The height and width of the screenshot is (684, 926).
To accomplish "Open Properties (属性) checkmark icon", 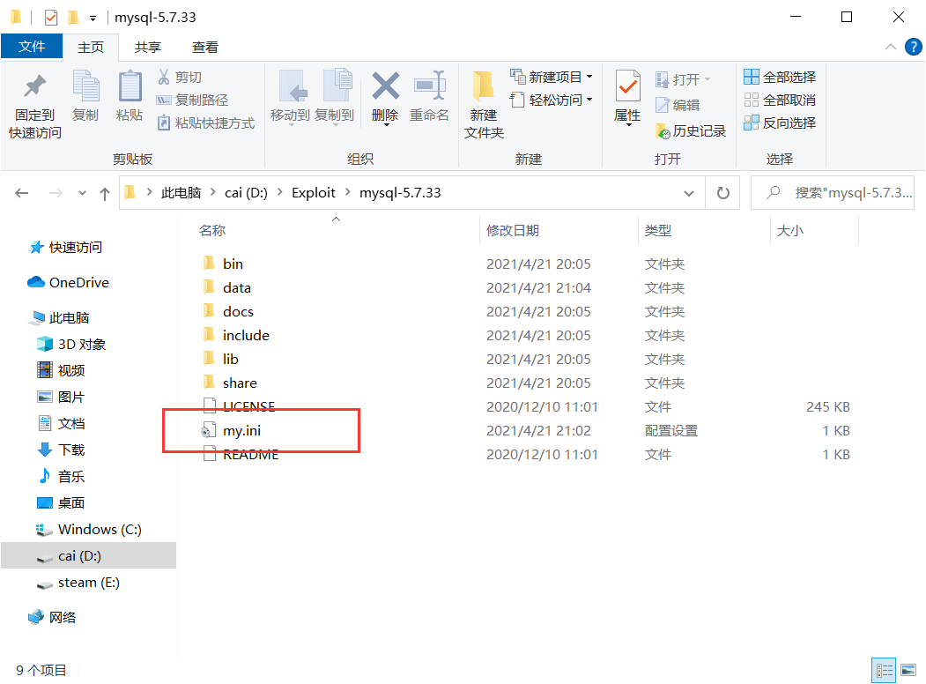I will 628,86.
